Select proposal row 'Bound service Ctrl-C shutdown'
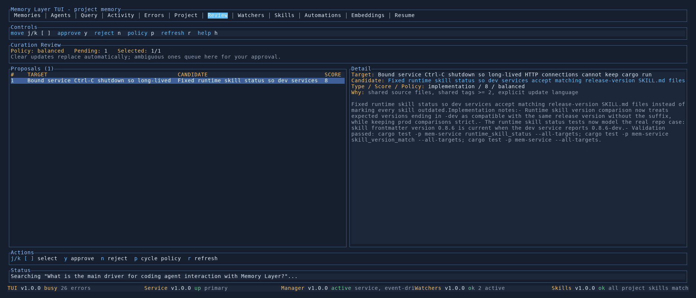The image size is (696, 298). [178, 80]
